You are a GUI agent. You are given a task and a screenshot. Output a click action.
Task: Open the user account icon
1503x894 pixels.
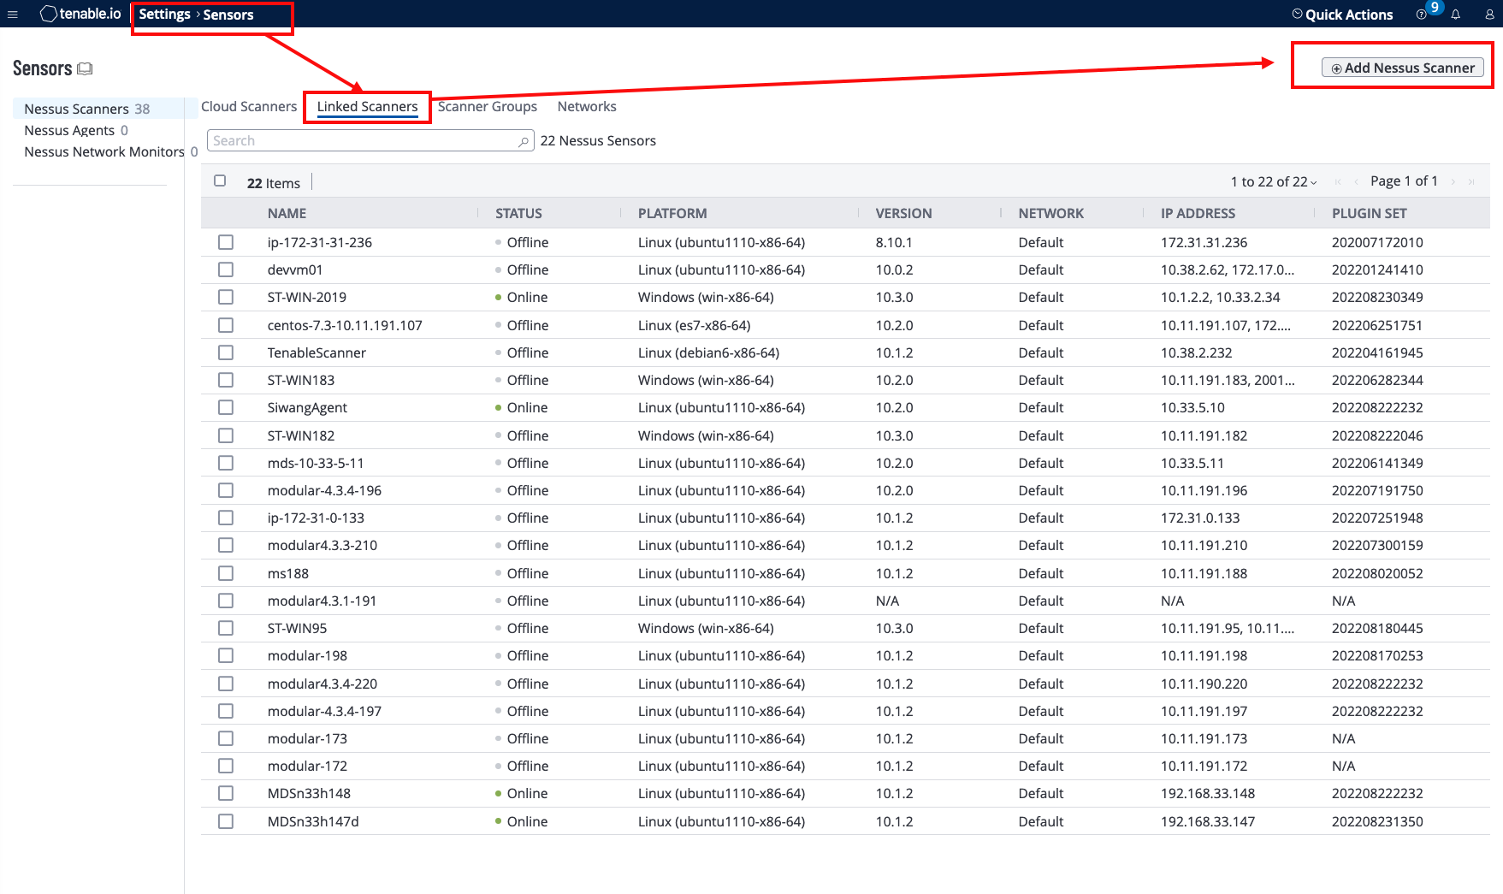pyautogui.click(x=1489, y=15)
